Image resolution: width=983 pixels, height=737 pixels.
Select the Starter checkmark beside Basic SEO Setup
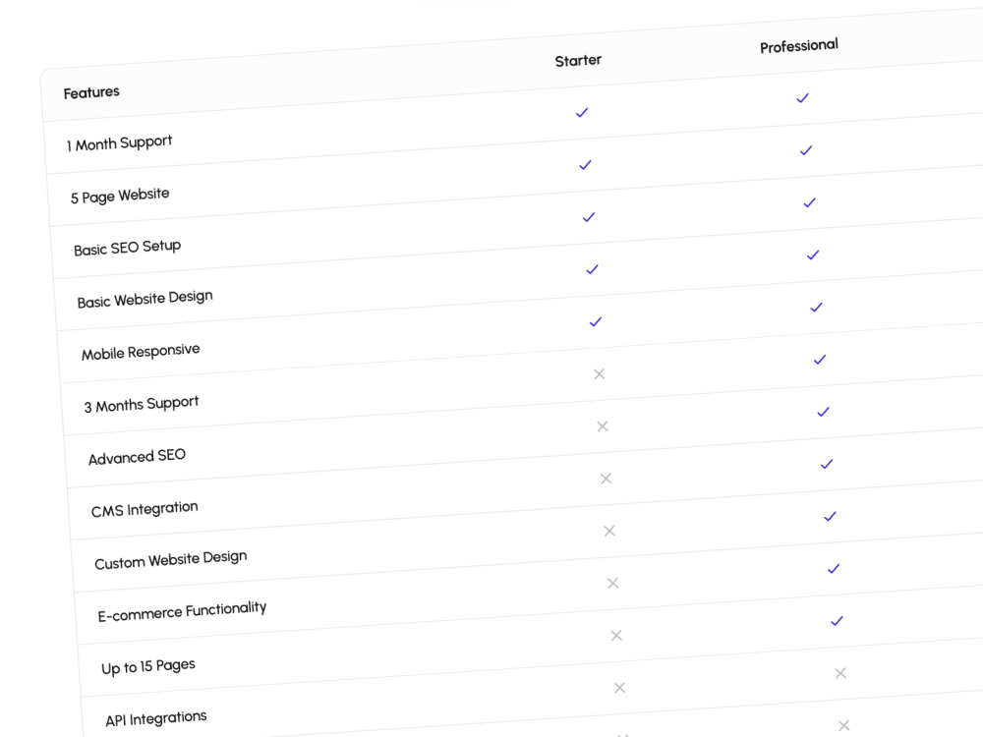click(589, 217)
